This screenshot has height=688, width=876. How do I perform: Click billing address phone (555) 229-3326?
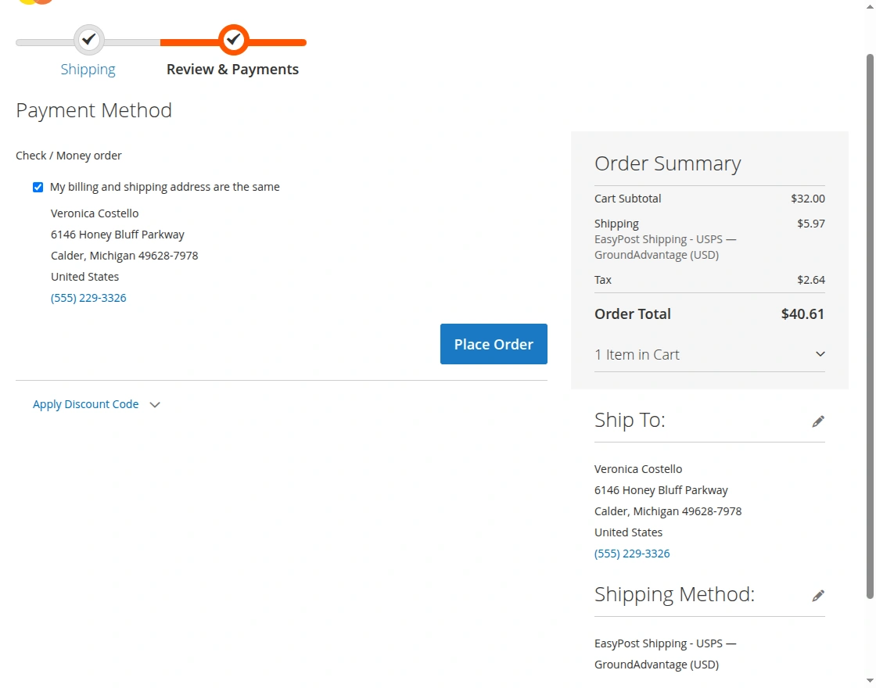88,298
